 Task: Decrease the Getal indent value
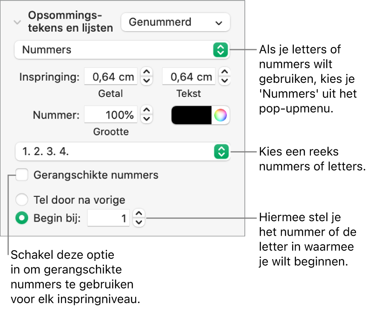coord(147,81)
